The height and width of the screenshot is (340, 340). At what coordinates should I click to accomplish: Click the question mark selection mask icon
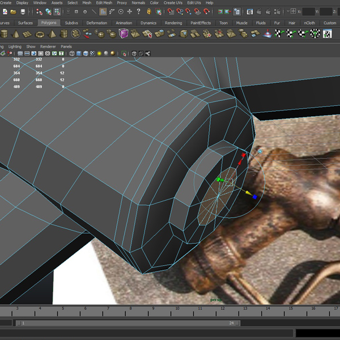tap(139, 11)
